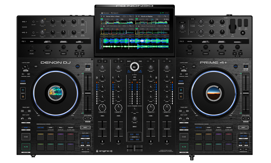Image resolution: width=271 pixels, height=163 pixels.
Task: Tap right deck pitch bend plus button
Action: tap(248, 119)
